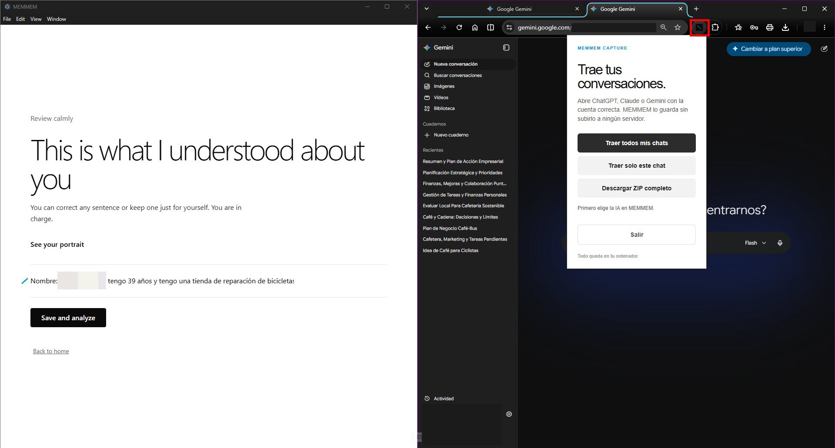The image size is (835, 448).
Task: Go back in the browser
Action: 428,27
